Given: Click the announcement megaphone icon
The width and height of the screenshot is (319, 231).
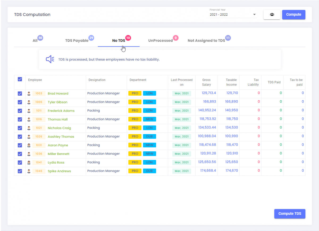Looking at the screenshot, I should tap(50, 59).
